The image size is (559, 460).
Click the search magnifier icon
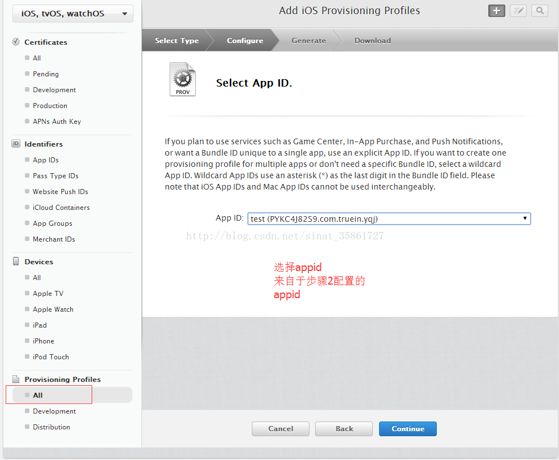(540, 11)
